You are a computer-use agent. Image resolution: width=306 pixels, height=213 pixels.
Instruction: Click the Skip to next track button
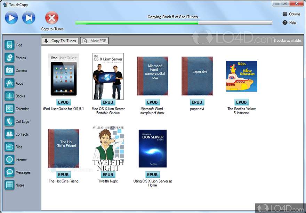[x=29, y=18]
